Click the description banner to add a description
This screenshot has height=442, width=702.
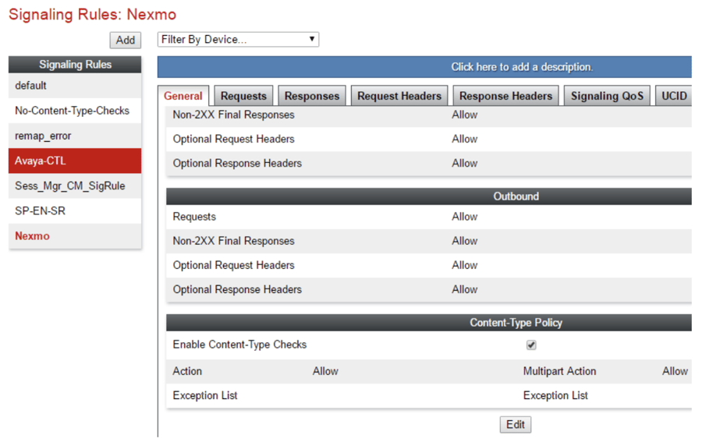point(424,67)
